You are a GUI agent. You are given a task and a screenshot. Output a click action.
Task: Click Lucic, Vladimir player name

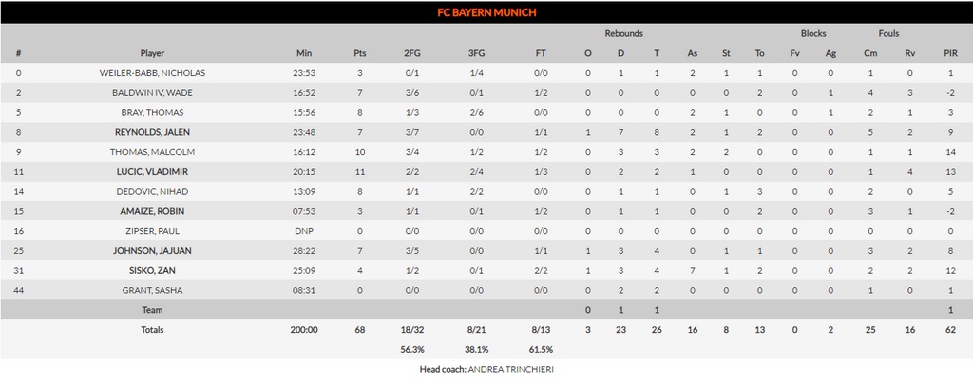152,172
